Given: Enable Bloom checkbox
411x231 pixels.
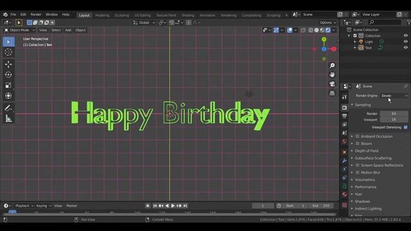Looking at the screenshot, I should coord(357,144).
